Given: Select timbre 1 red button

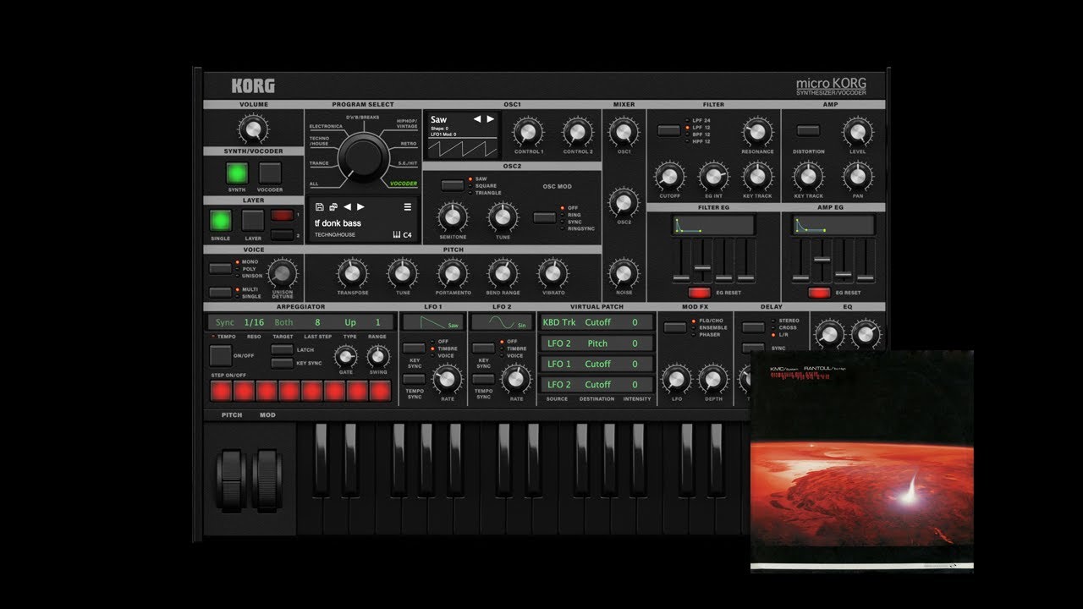Looking at the screenshot, I should (x=282, y=215).
